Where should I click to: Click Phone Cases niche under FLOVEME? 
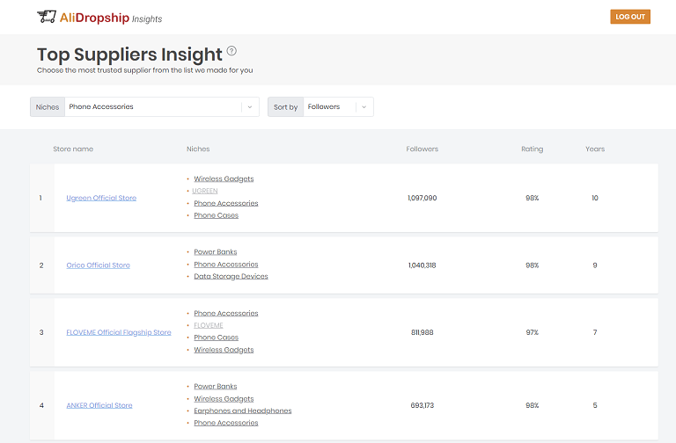point(216,338)
